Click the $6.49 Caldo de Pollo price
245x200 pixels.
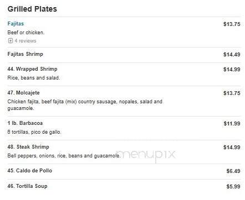tap(233, 171)
